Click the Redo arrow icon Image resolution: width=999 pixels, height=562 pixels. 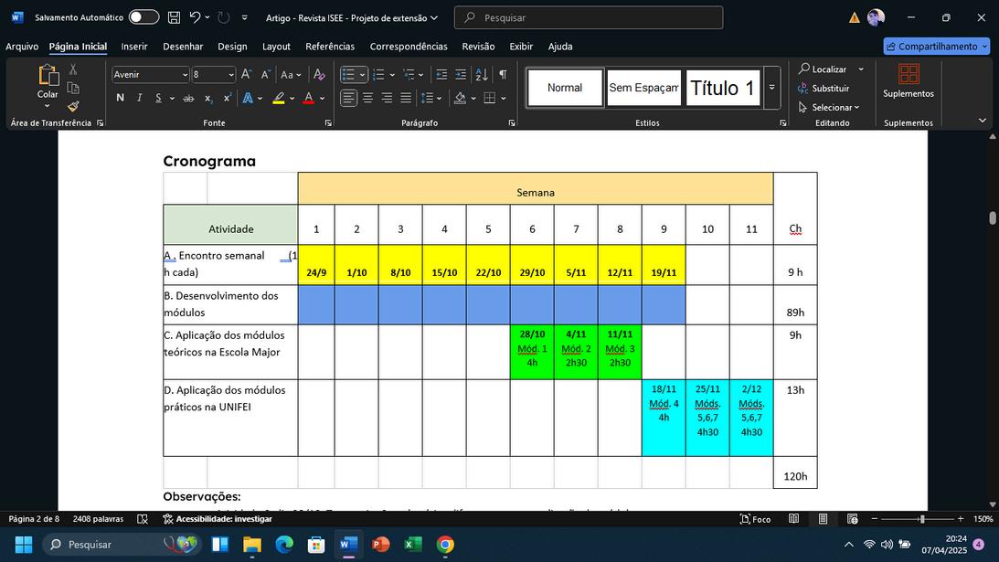[x=224, y=18]
